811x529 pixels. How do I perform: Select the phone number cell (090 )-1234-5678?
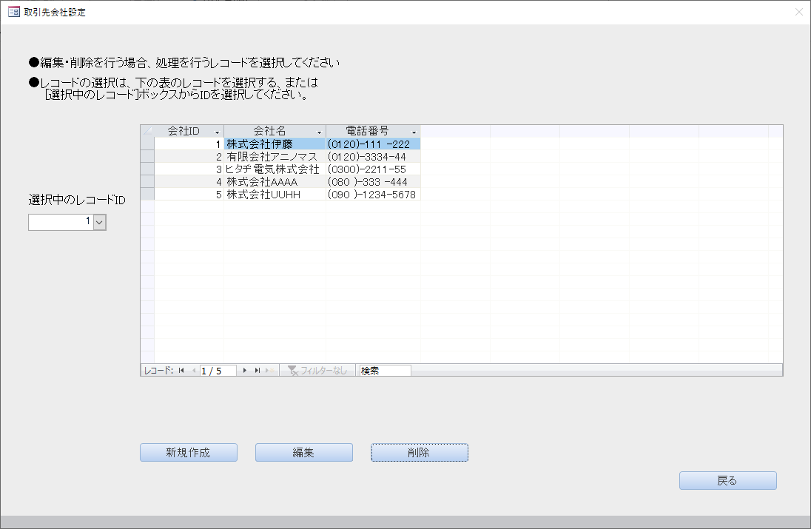click(372, 194)
